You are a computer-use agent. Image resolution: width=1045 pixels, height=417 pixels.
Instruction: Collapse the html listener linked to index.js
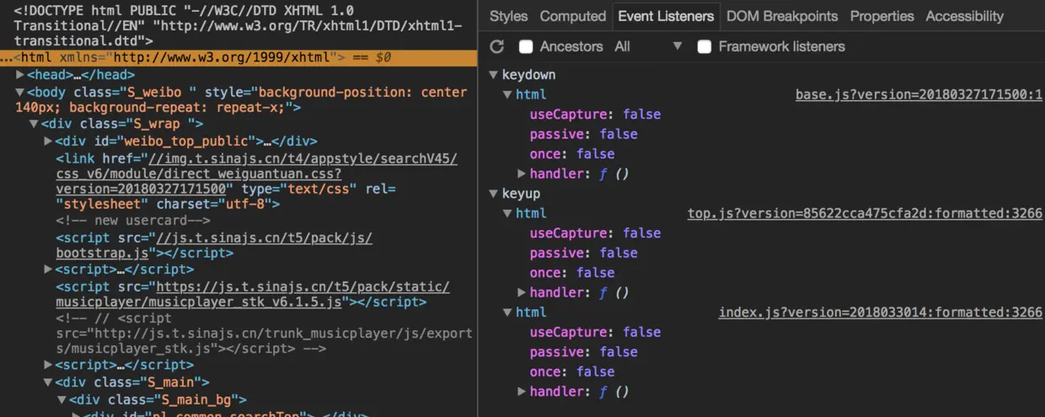click(x=508, y=313)
